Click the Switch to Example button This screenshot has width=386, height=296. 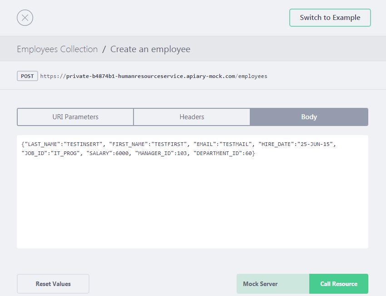[330, 18]
